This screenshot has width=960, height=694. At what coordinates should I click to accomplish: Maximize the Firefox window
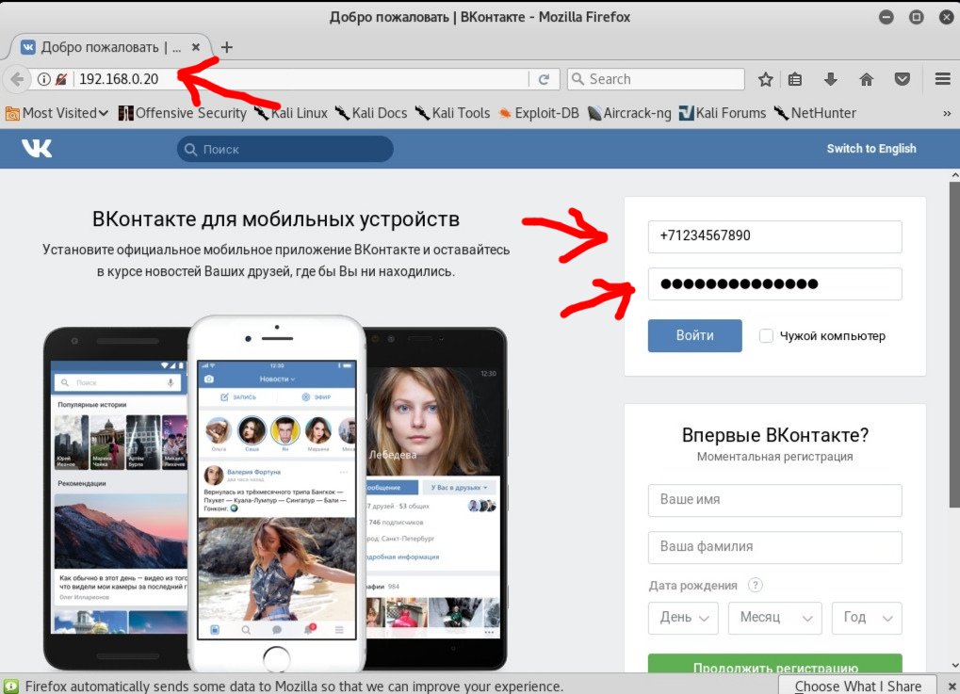point(916,17)
